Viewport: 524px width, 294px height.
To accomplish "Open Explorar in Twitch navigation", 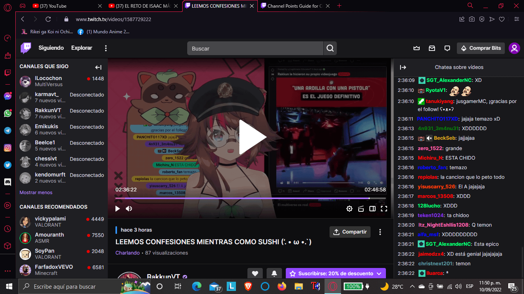I will pyautogui.click(x=82, y=48).
